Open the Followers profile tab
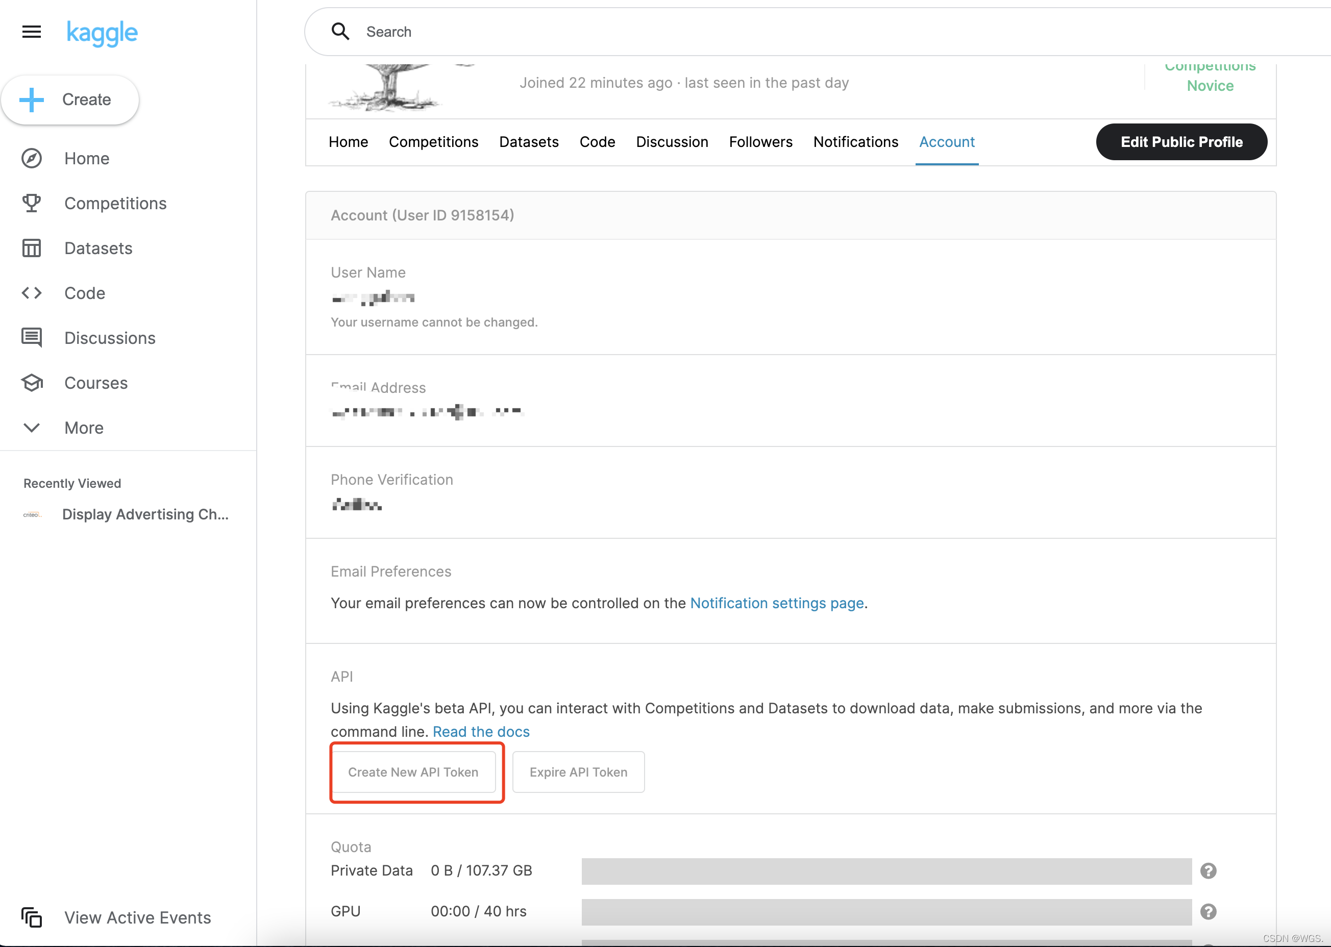 [760, 142]
